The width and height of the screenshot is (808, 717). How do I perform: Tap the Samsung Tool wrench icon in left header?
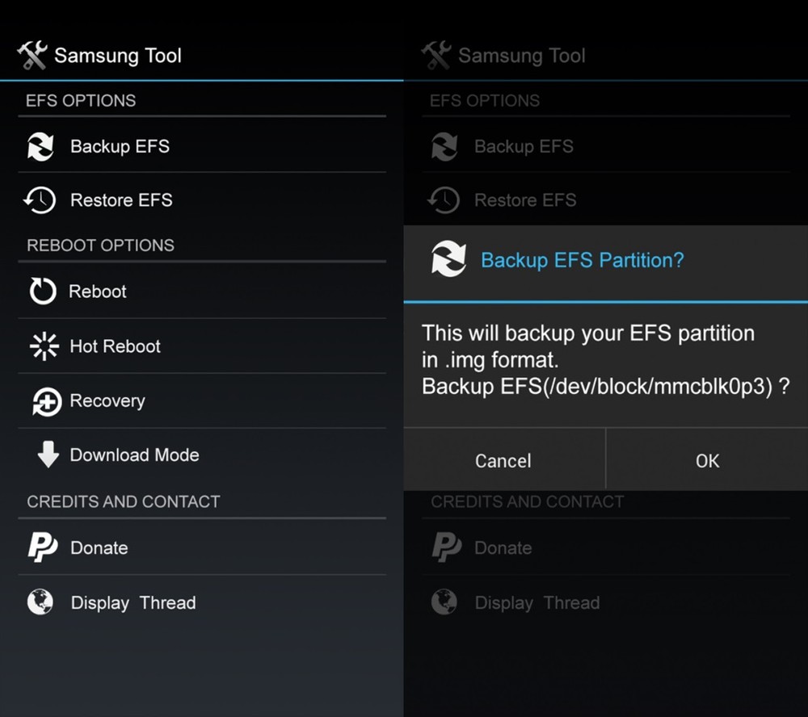tap(32, 55)
